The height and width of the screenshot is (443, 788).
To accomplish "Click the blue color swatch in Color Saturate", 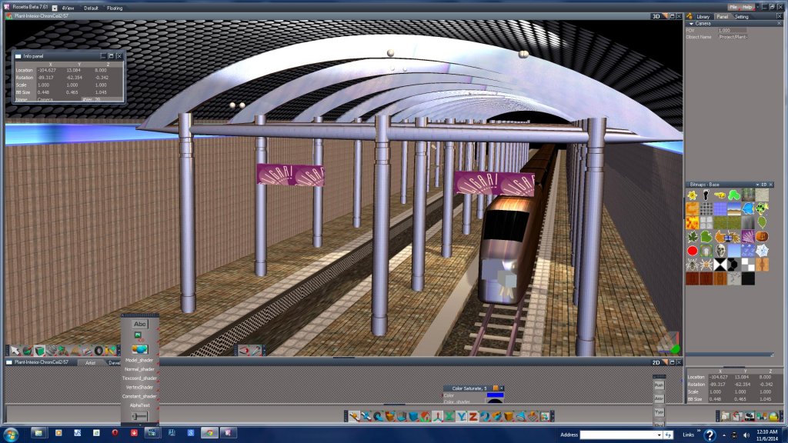I will click(x=495, y=395).
